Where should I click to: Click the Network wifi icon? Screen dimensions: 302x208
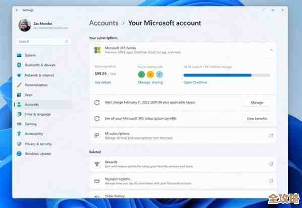(19, 75)
